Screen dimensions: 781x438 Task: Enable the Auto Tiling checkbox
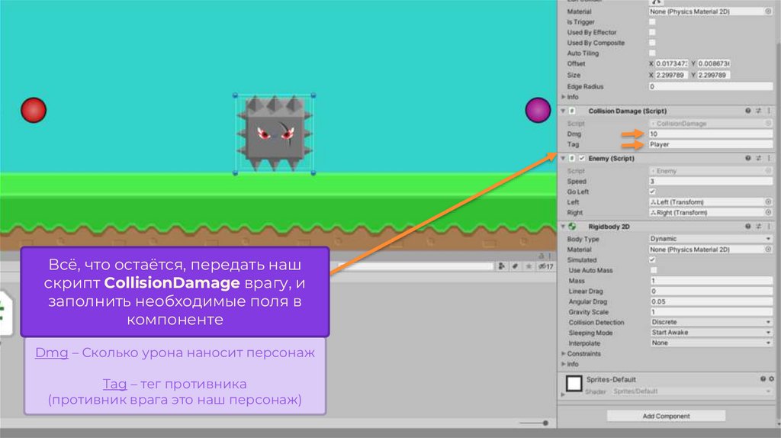click(x=652, y=53)
